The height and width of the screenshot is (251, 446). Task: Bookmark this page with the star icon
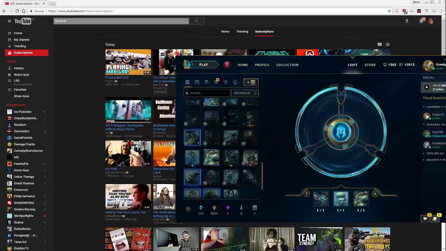[389, 11]
